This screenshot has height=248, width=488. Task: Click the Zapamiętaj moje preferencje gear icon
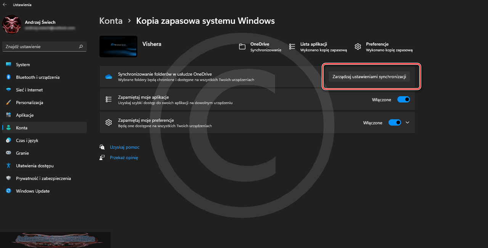109,122
